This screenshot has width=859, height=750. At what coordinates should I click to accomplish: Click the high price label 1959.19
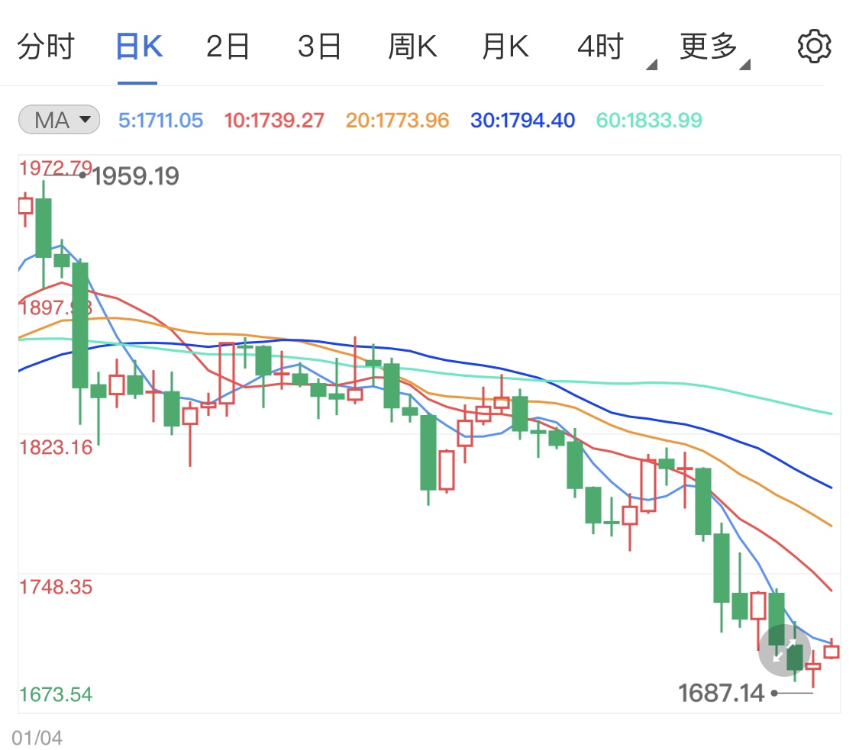135,176
